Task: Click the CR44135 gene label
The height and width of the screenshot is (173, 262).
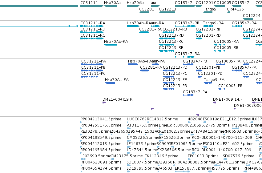Action: click(x=235, y=9)
